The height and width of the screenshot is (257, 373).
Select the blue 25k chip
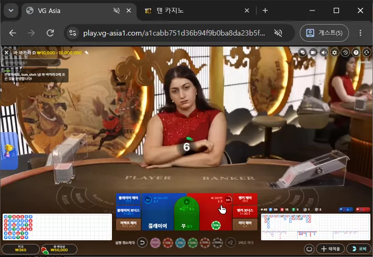pyautogui.click(x=180, y=243)
